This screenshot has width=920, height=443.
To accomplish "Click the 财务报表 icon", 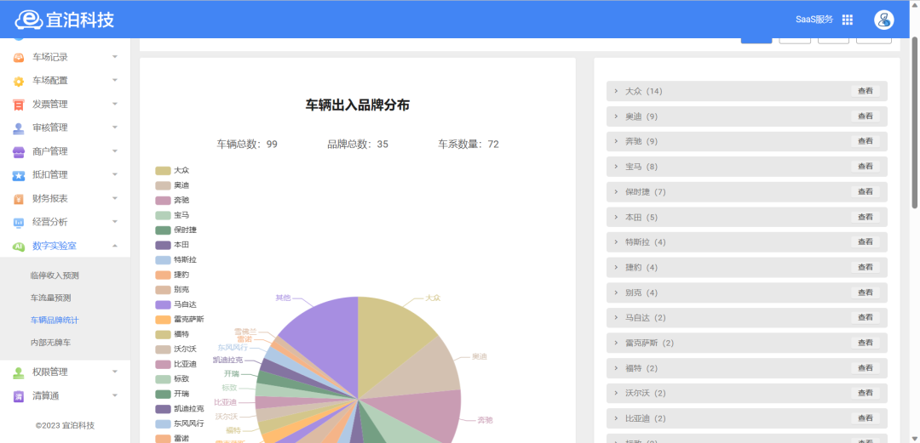I will (19, 199).
